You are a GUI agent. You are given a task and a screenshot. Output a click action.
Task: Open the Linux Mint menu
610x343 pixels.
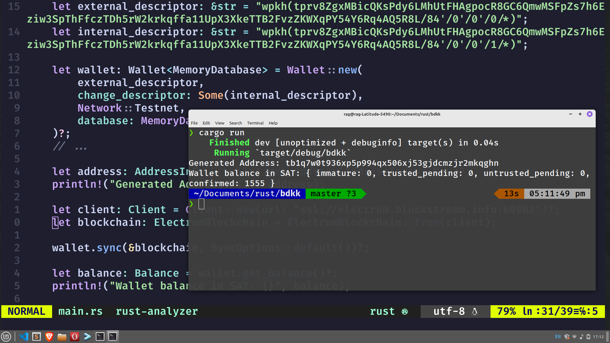(6, 336)
